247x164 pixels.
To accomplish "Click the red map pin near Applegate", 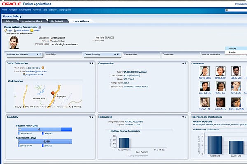I will (x=53, y=94).
